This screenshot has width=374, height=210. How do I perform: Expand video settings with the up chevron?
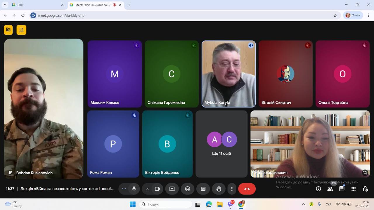click(147, 189)
